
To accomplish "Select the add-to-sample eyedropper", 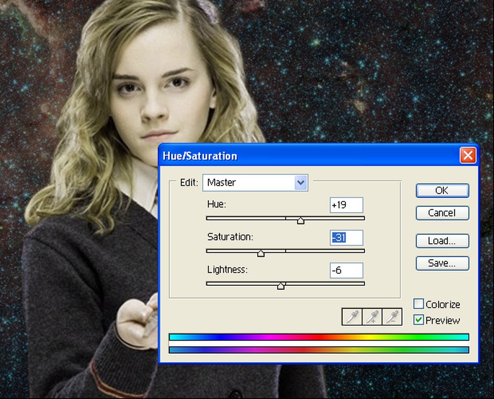I will [372, 317].
